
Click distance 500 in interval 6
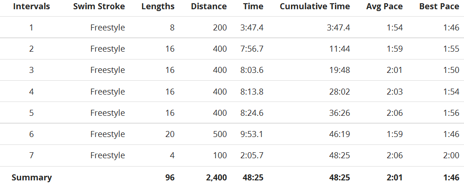219,134
